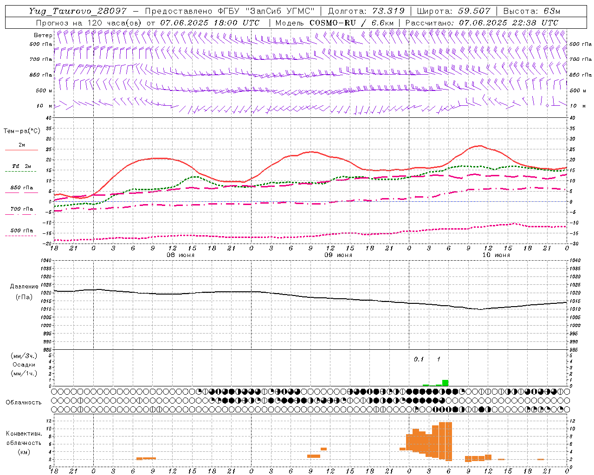The image size is (594, 475).
Task: Click the 0.1 precipitation amount value
Action: point(419,359)
